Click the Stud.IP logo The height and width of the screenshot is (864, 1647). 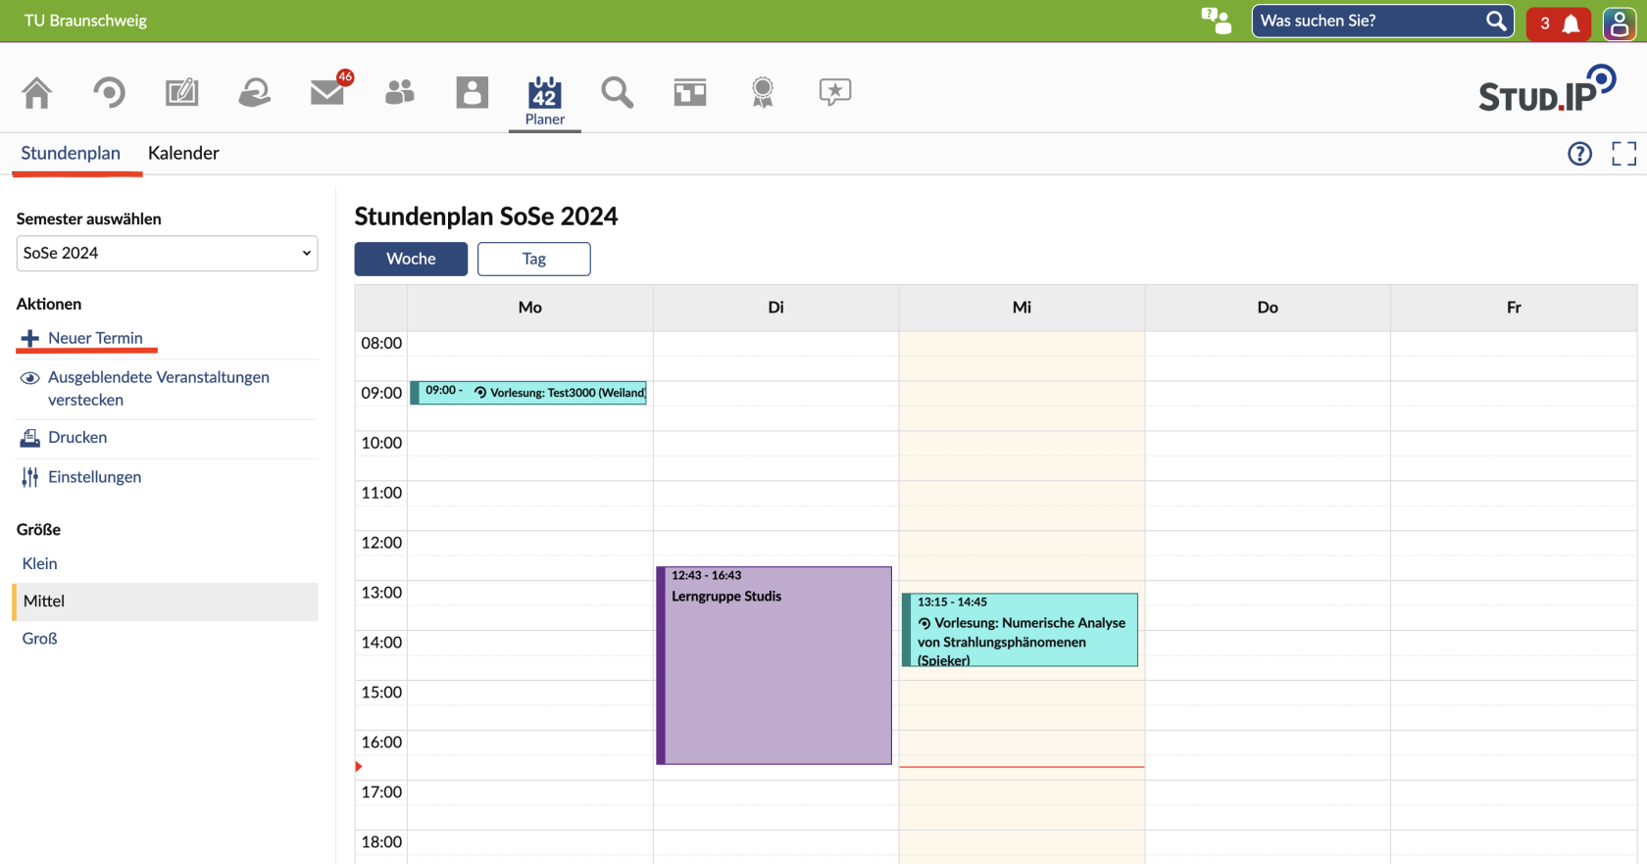[x=1547, y=89]
